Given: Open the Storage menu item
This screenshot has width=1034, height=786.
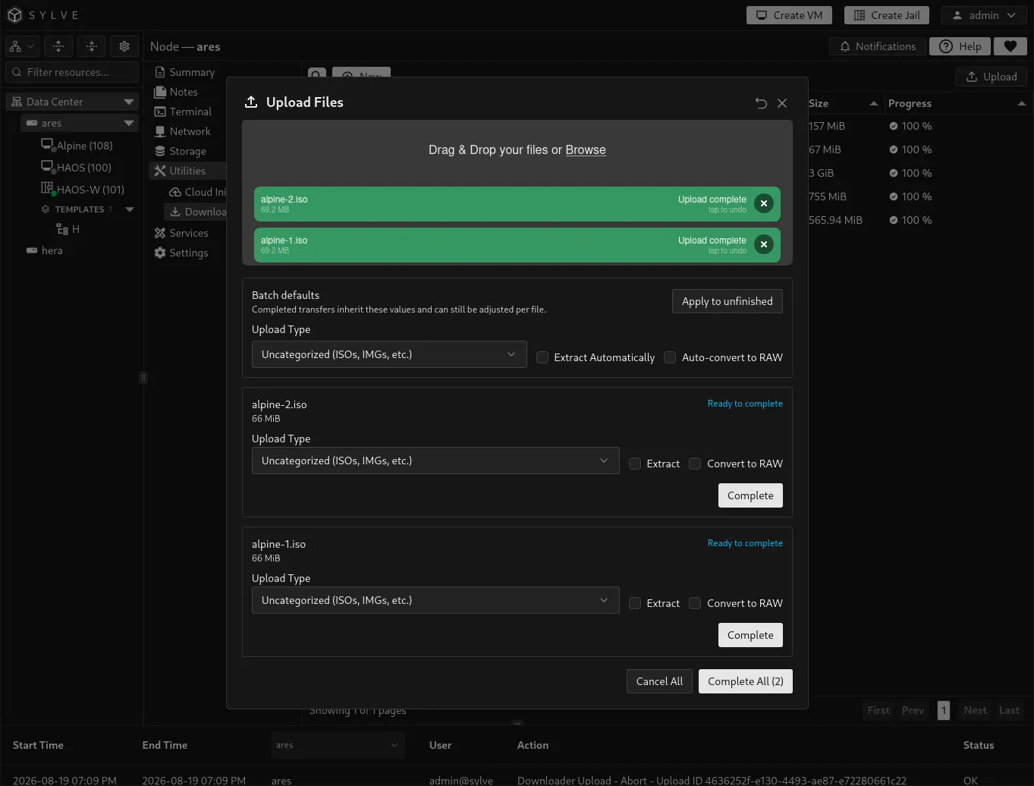Looking at the screenshot, I should click(181, 151).
